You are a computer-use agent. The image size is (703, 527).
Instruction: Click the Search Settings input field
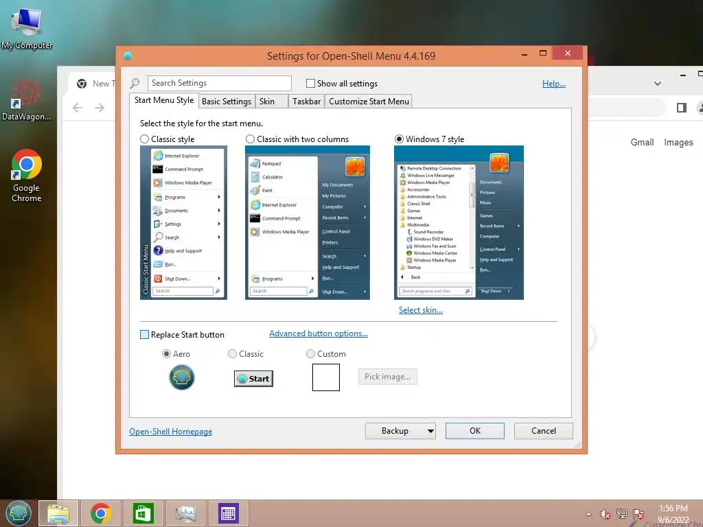219,83
